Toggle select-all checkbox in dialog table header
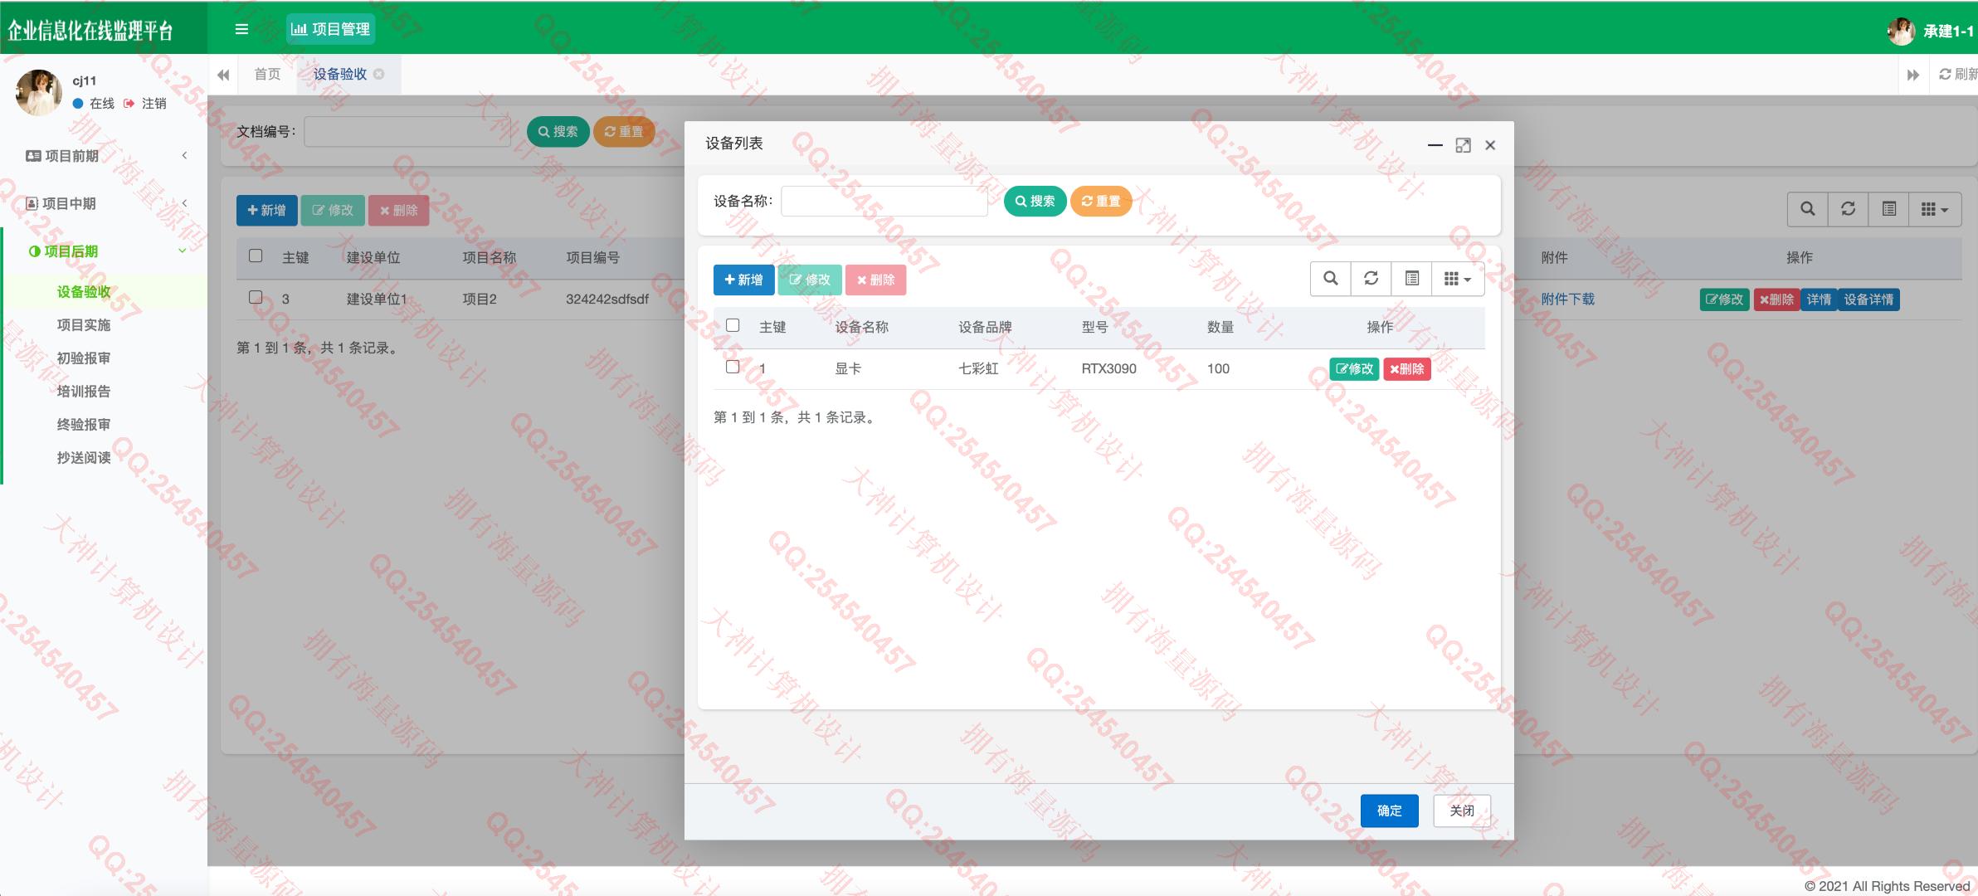The height and width of the screenshot is (896, 1978). [733, 325]
